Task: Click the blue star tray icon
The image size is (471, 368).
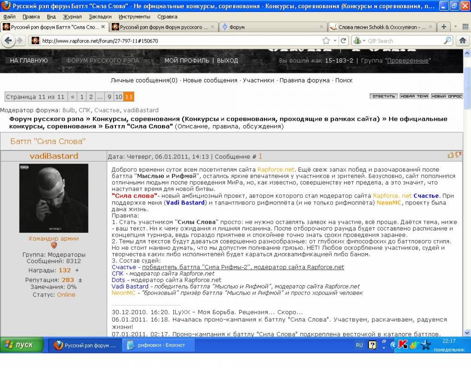Action: click(x=425, y=345)
